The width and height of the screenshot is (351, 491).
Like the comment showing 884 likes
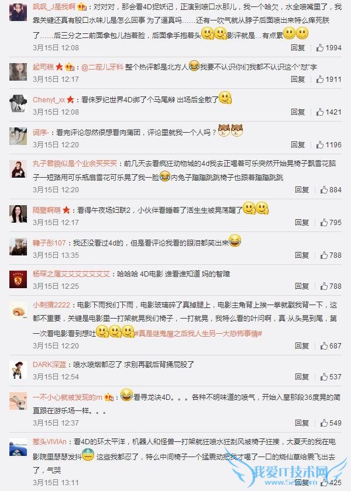coord(324,189)
